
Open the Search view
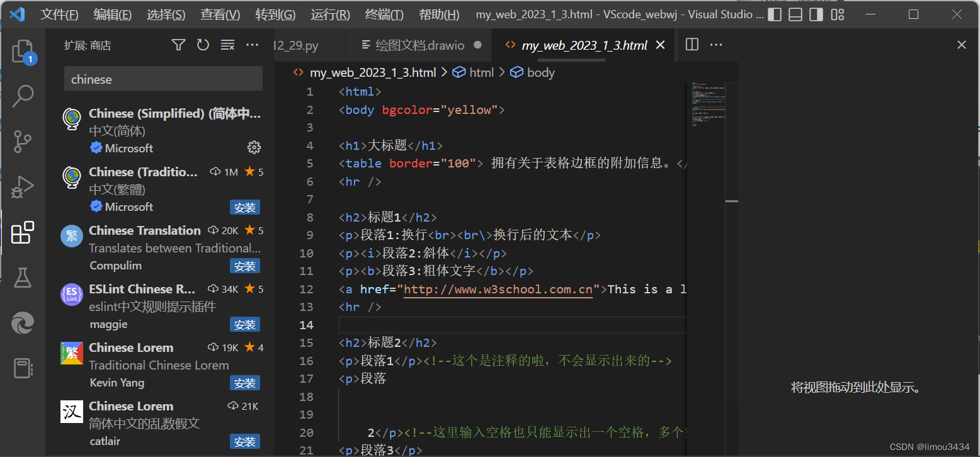click(x=23, y=96)
